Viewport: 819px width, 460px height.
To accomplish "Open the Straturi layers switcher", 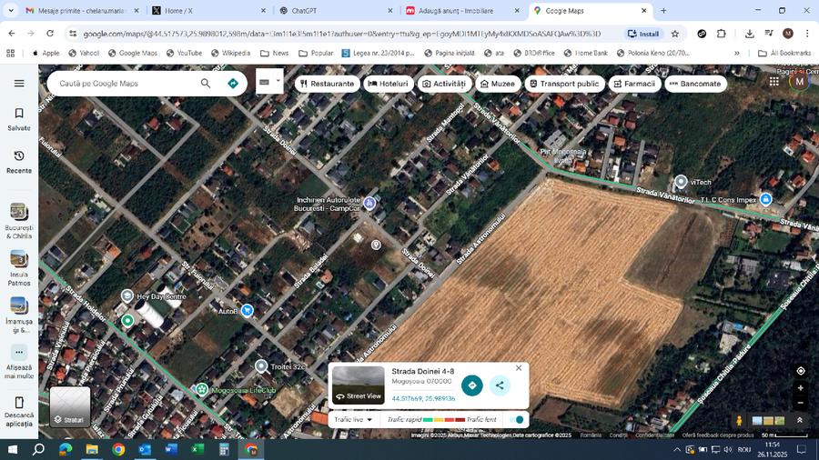I will (70, 407).
